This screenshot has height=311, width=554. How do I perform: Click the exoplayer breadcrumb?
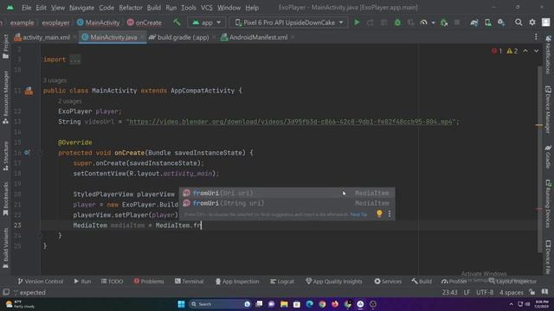click(x=55, y=22)
